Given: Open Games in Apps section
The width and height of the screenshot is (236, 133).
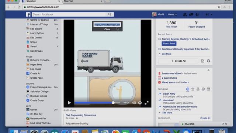Looking at the screenshot, I should 34,110.
